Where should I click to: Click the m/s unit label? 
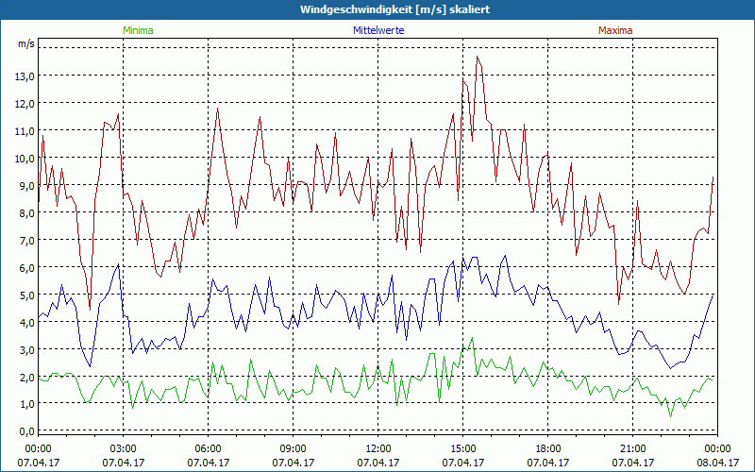(26, 43)
